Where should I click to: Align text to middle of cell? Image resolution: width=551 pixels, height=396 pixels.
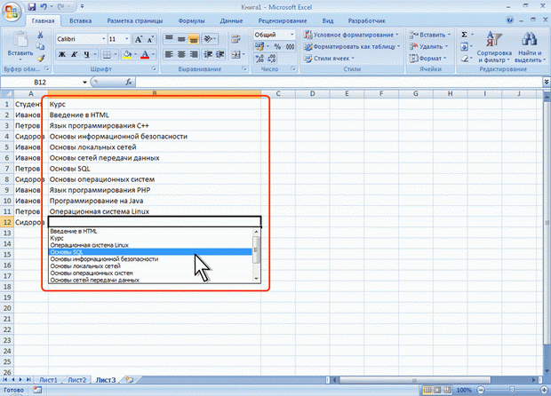coord(181,38)
